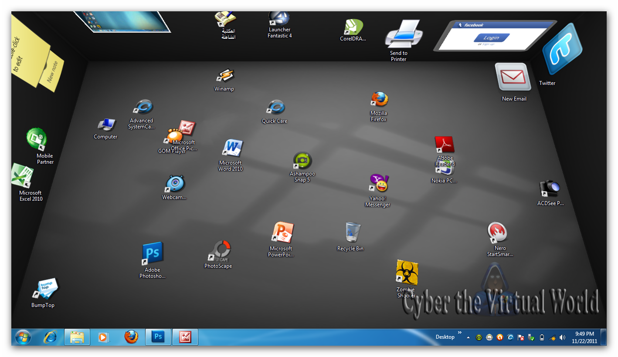Open battery power status tray icon
Screen dimensions: 618x357
[542, 337]
